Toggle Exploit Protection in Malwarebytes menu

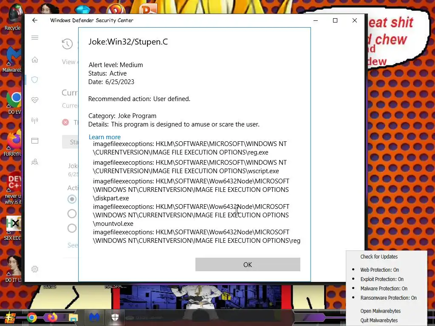[x=382, y=279]
